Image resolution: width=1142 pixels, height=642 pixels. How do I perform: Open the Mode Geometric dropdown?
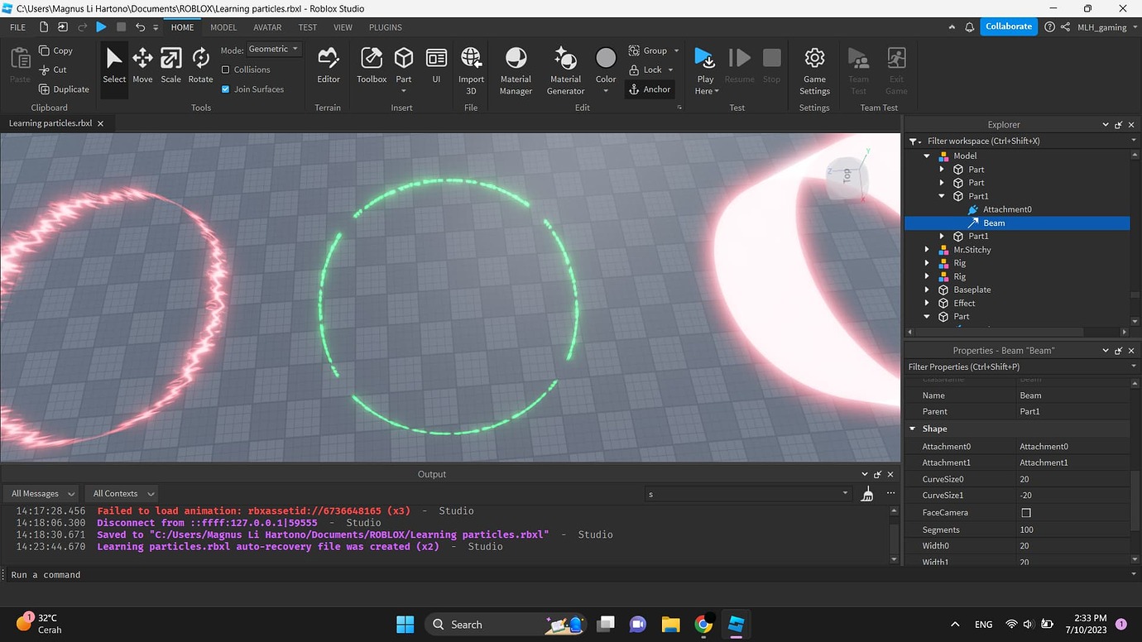(x=273, y=49)
